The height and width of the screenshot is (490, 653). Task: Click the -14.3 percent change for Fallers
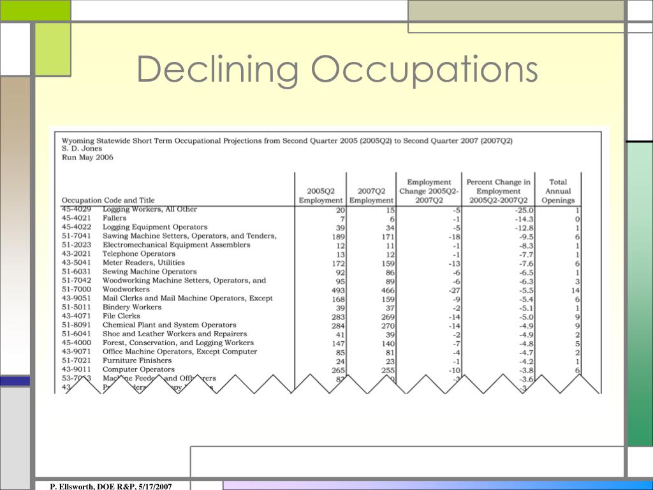coord(524,219)
